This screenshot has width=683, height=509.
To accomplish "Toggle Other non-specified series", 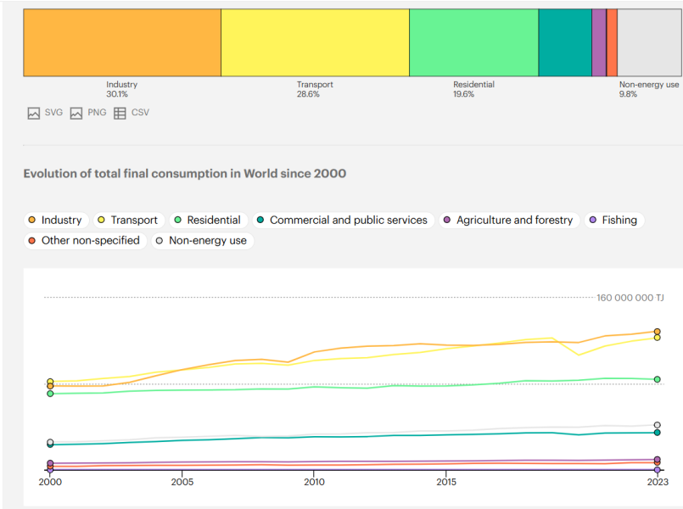I will click(x=83, y=240).
